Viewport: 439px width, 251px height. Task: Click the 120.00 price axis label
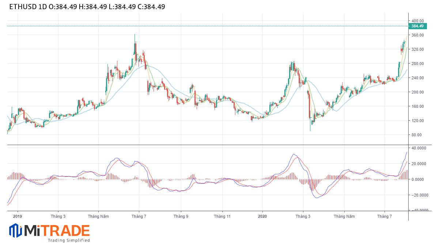(x=417, y=121)
